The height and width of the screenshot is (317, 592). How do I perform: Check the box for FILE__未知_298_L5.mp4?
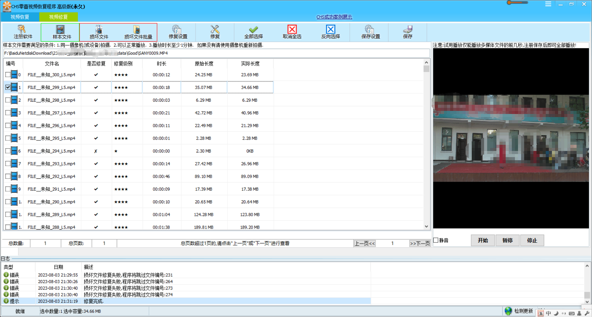pyautogui.click(x=8, y=100)
